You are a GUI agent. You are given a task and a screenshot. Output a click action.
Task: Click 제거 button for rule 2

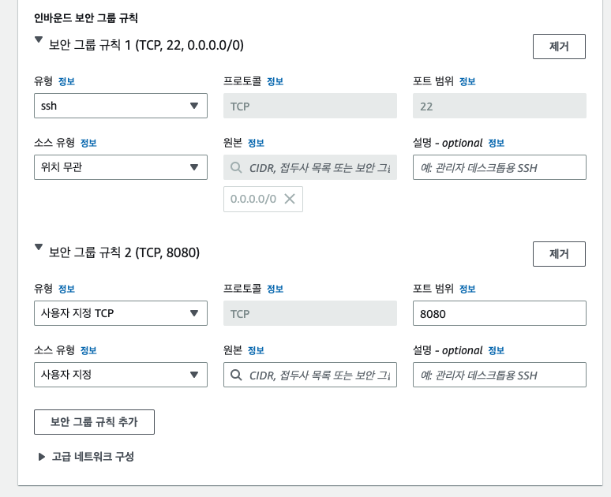point(559,254)
